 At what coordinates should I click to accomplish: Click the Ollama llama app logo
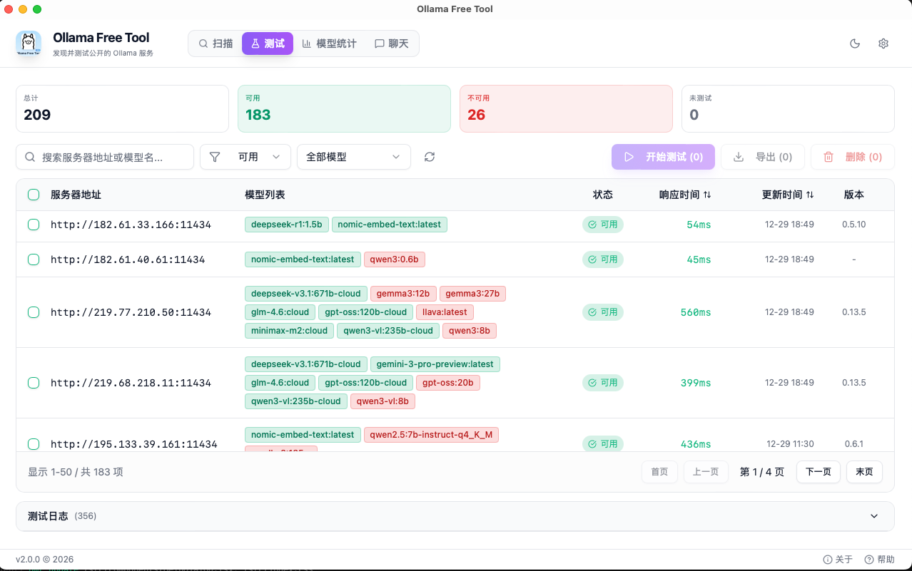(x=29, y=43)
